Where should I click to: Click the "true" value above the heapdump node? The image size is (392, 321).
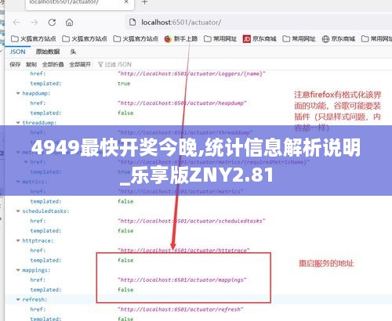point(124,84)
